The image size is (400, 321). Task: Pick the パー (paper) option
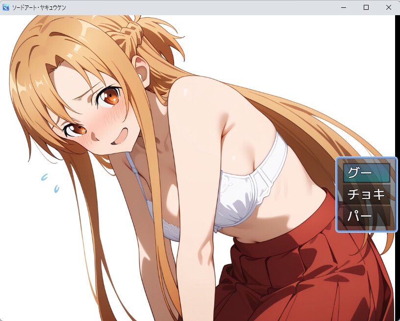pos(367,216)
